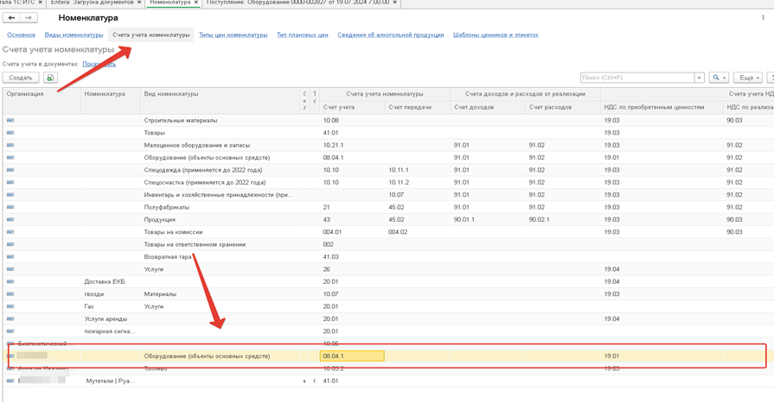Click the magnifier search button
The width and height of the screenshot is (774, 403).
[x=719, y=78]
